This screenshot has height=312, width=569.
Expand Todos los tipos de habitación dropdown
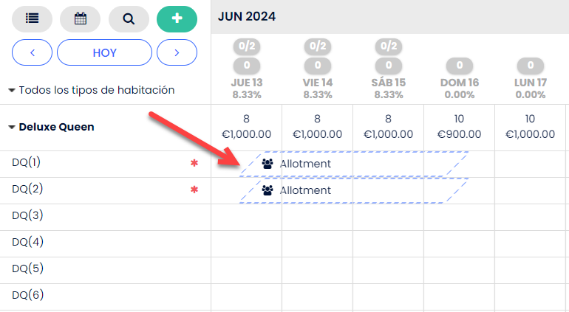click(x=92, y=90)
